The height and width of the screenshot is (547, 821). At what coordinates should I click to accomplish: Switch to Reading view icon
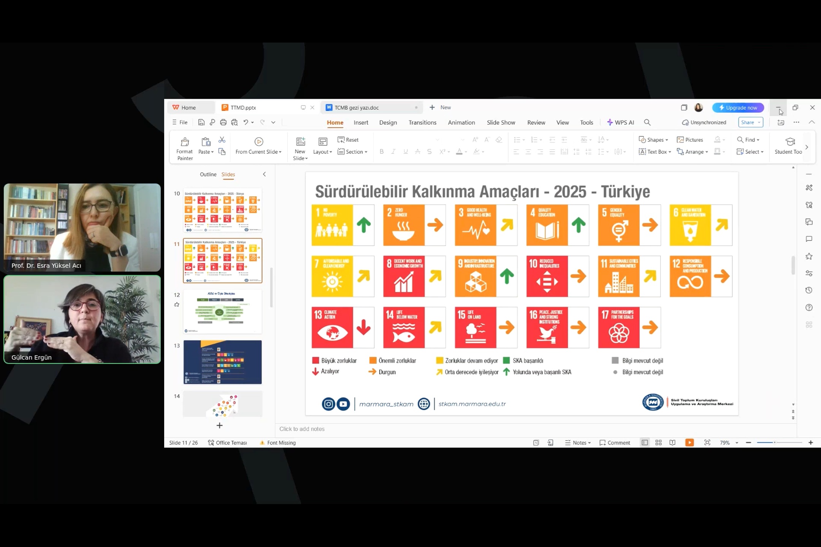point(672,443)
